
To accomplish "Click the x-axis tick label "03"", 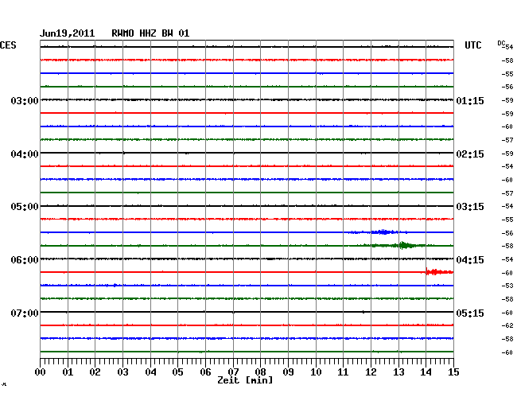I will [122, 372].
